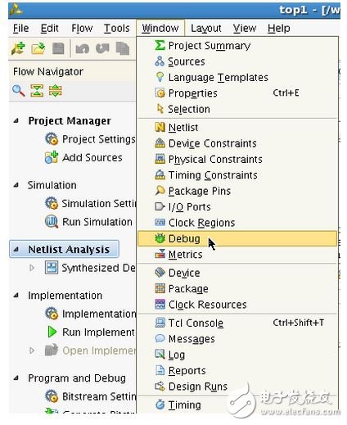
Task: Collapse the Project Manager section
Action: [x=16, y=120]
